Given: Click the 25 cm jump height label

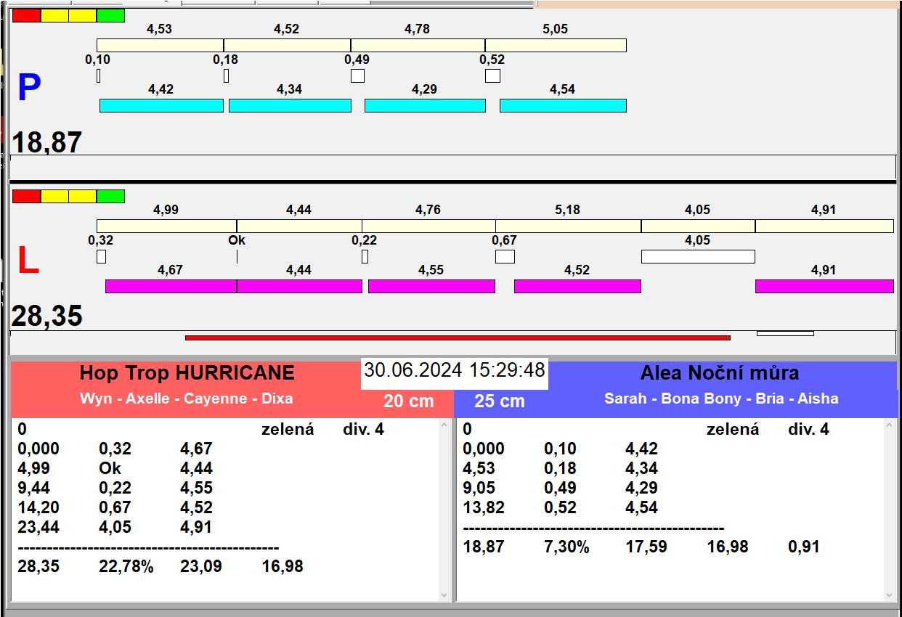Looking at the screenshot, I should click(499, 401).
